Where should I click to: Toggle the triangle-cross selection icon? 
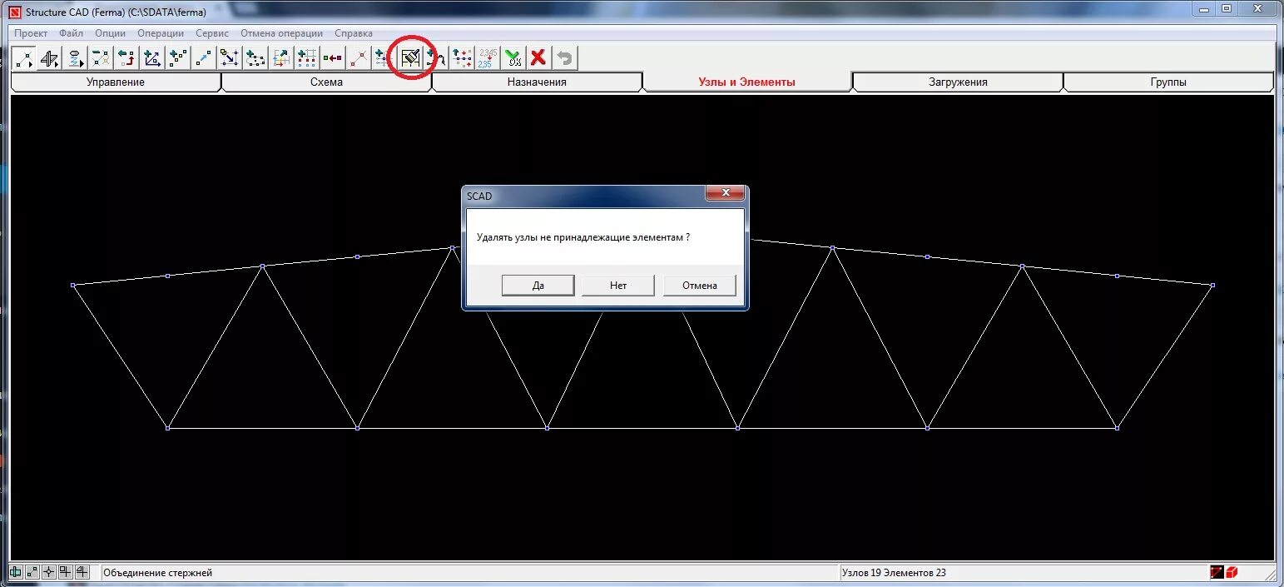click(82, 572)
